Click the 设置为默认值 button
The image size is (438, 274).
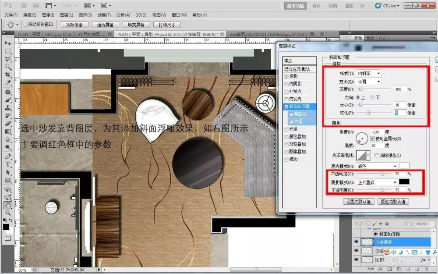[x=358, y=202]
